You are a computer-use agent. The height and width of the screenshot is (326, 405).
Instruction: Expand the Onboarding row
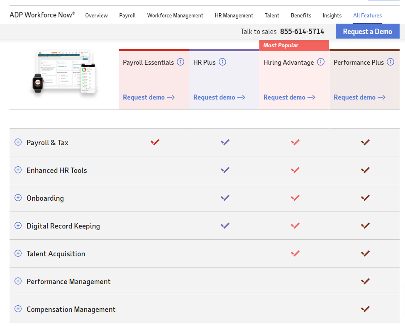[18, 198]
